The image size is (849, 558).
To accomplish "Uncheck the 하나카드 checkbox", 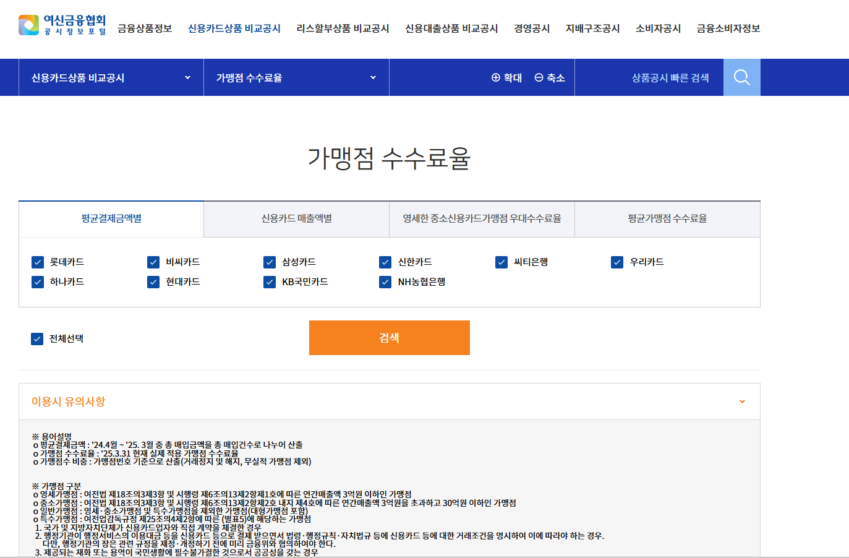I will 38,282.
